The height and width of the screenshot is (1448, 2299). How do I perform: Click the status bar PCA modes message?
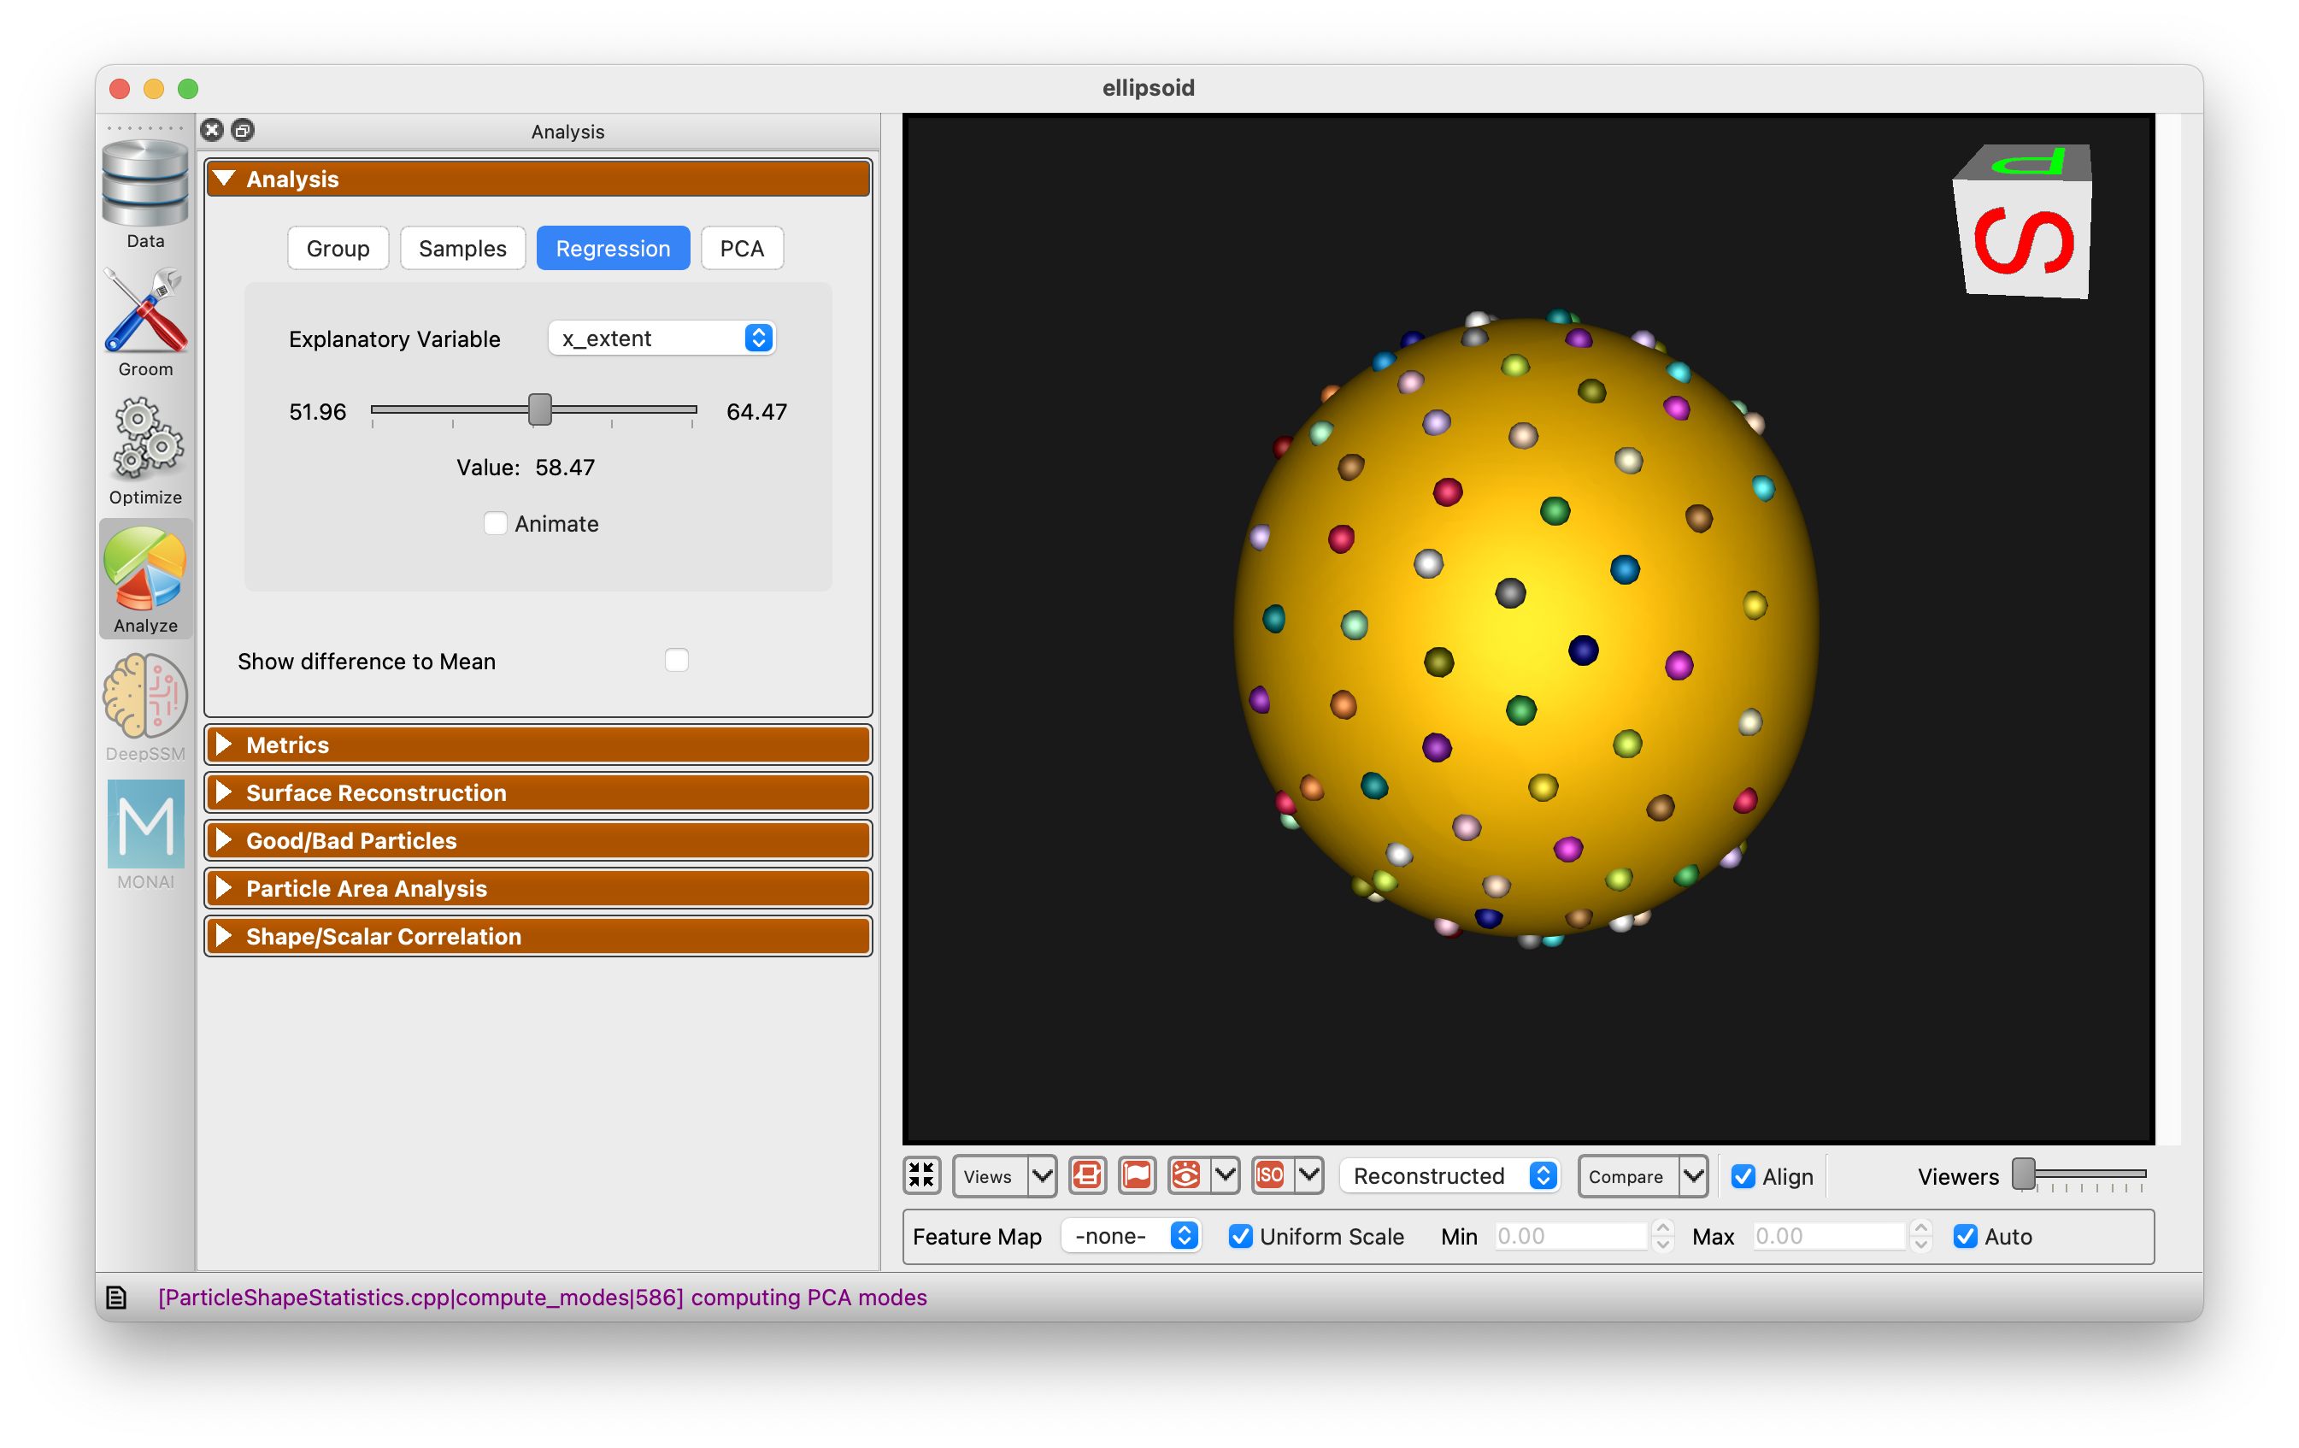pos(543,1297)
